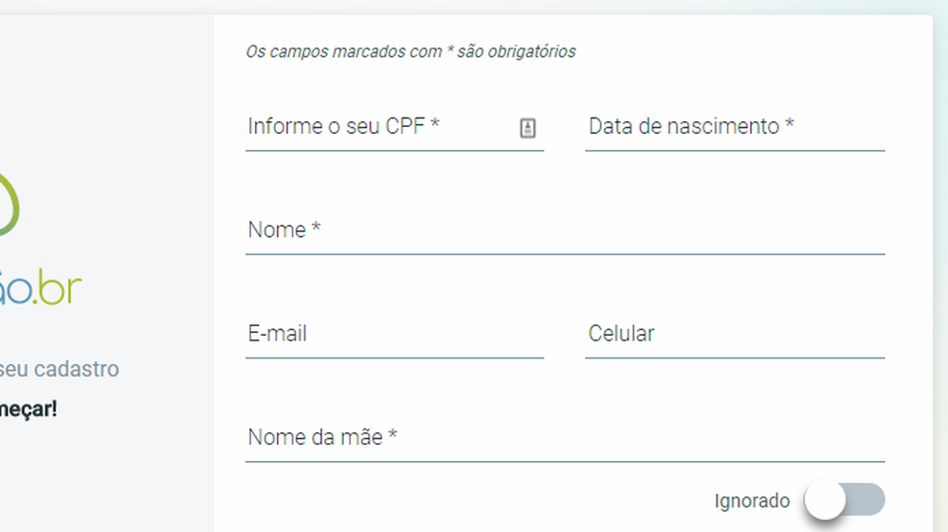Screen dimensions: 948x532
Task: Click the gray track of Ignorado switch
Action: (867, 500)
